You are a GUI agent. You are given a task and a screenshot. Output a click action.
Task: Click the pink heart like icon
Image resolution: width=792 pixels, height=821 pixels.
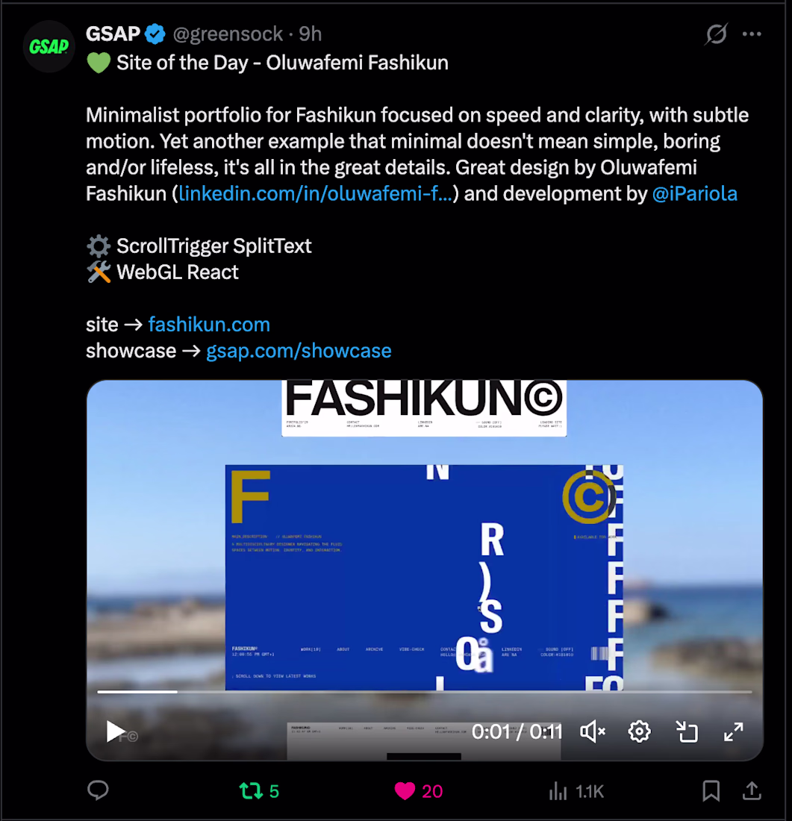pos(405,790)
